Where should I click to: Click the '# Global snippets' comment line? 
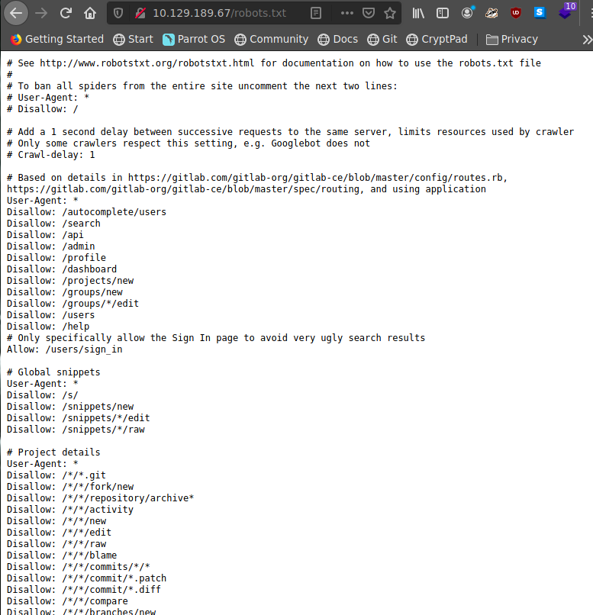point(53,372)
